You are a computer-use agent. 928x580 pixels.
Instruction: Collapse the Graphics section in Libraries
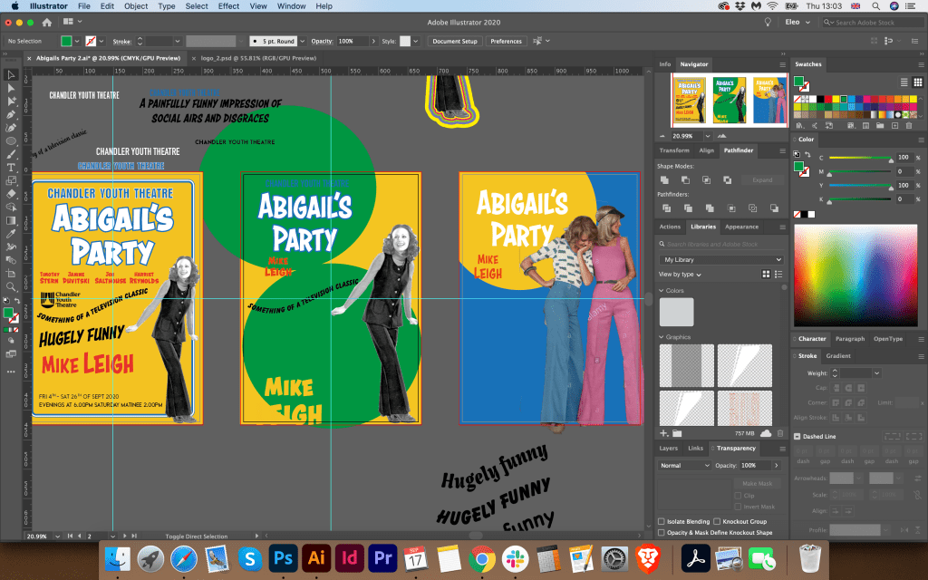[x=662, y=337]
